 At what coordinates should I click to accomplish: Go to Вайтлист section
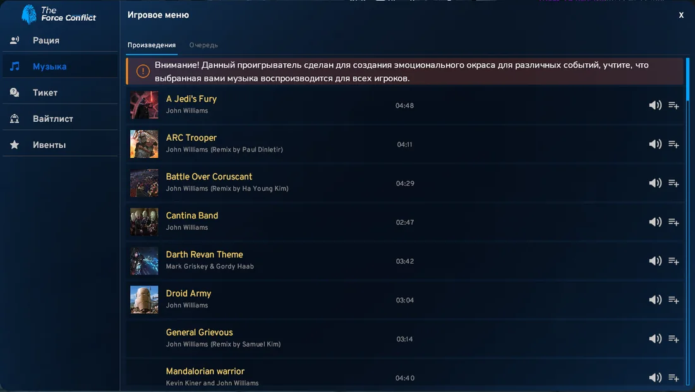(x=60, y=119)
